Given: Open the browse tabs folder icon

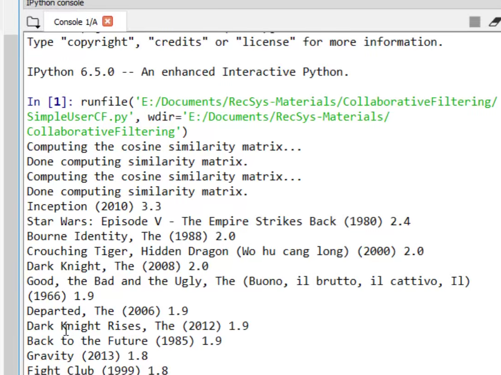Looking at the screenshot, I should coord(33,22).
